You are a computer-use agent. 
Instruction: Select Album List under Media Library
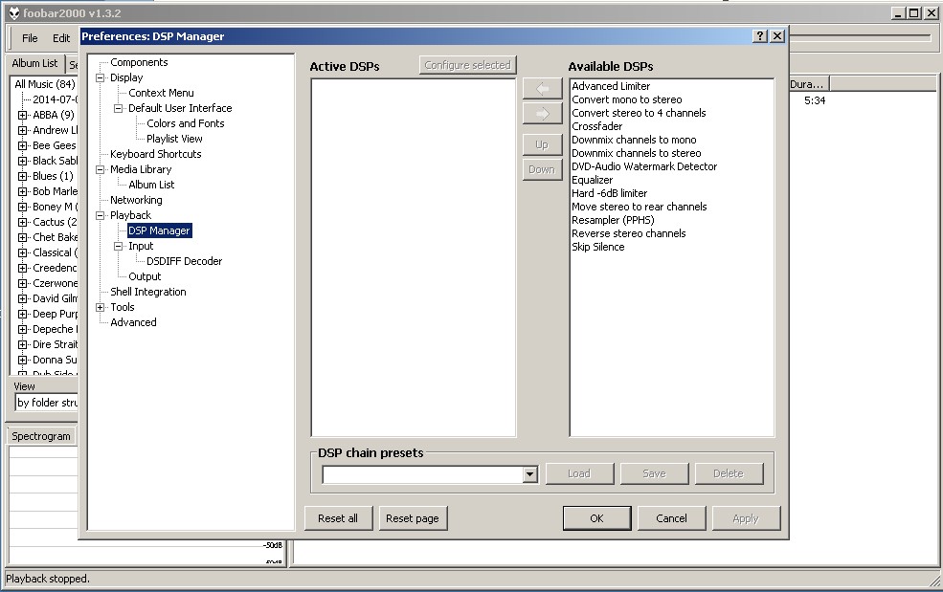click(x=151, y=186)
